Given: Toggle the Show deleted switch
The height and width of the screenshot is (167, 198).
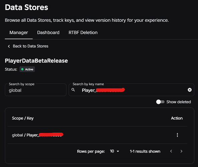Looking at the screenshot, I should (x=160, y=102).
